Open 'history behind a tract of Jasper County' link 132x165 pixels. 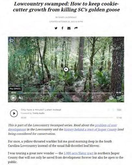90,129
